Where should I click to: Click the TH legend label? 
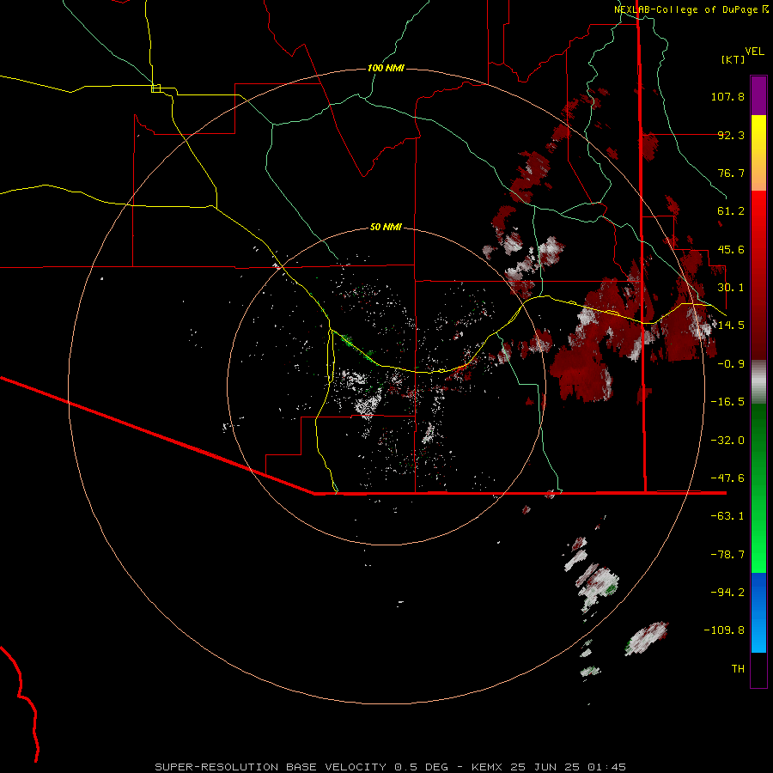(738, 669)
